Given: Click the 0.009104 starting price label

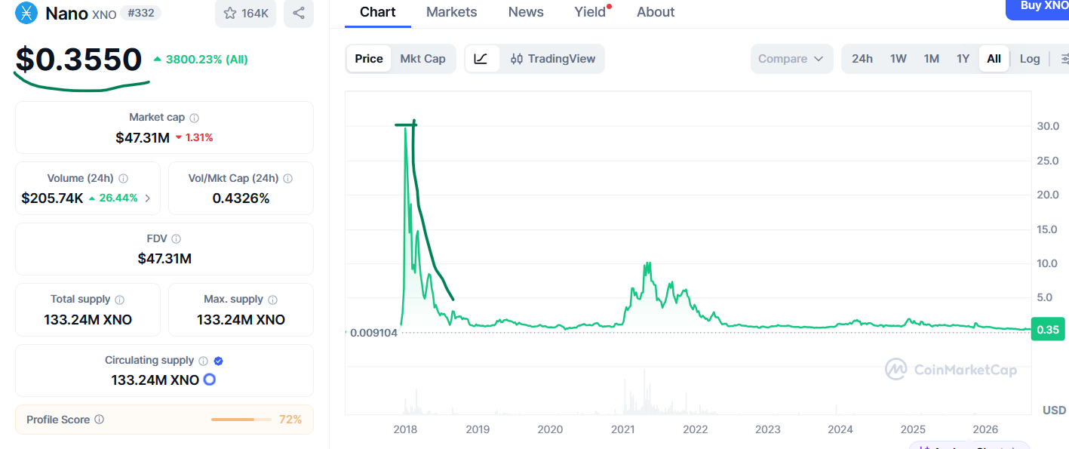Looking at the screenshot, I should tap(373, 332).
